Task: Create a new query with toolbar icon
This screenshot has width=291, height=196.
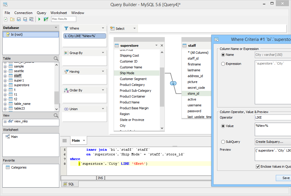Action: [x=6, y=19]
